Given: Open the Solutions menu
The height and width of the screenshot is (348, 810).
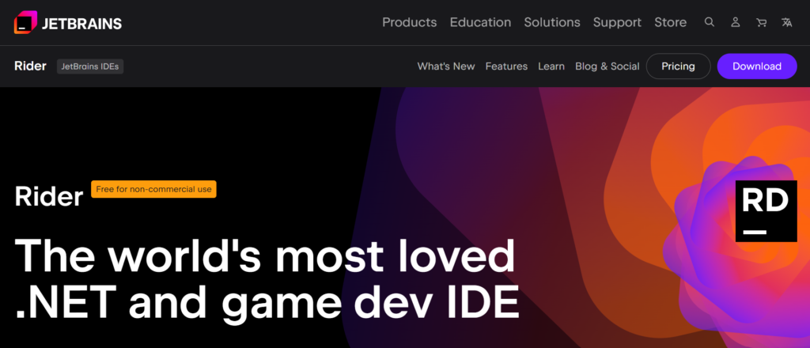Looking at the screenshot, I should (x=551, y=22).
